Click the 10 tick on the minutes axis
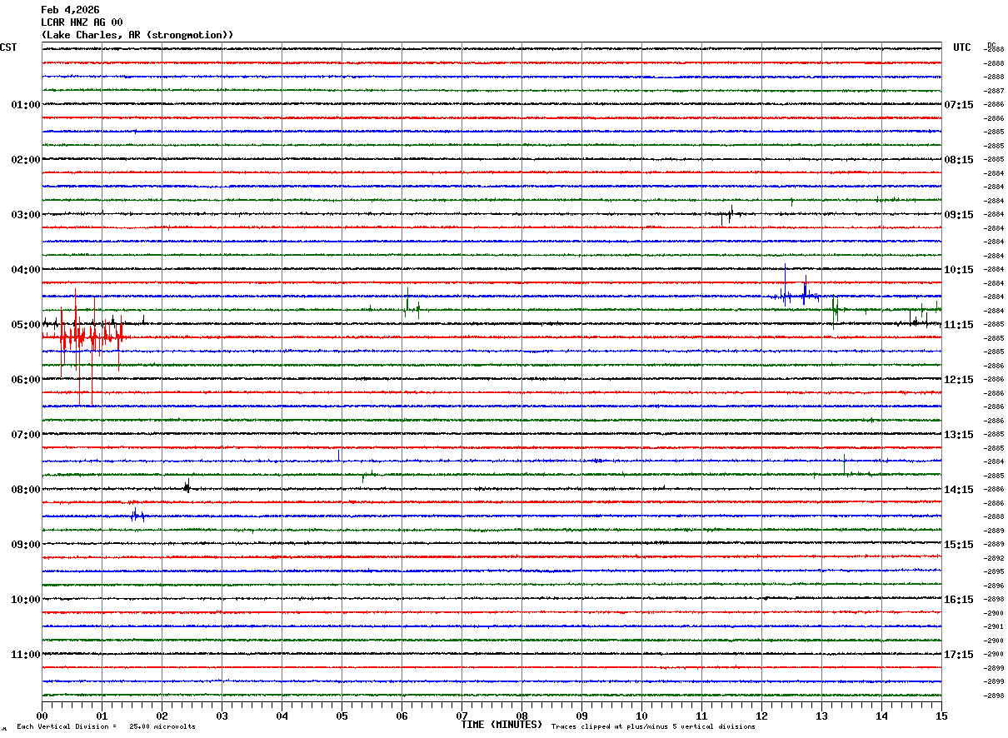The width and height of the screenshot is (1008, 738). click(641, 716)
